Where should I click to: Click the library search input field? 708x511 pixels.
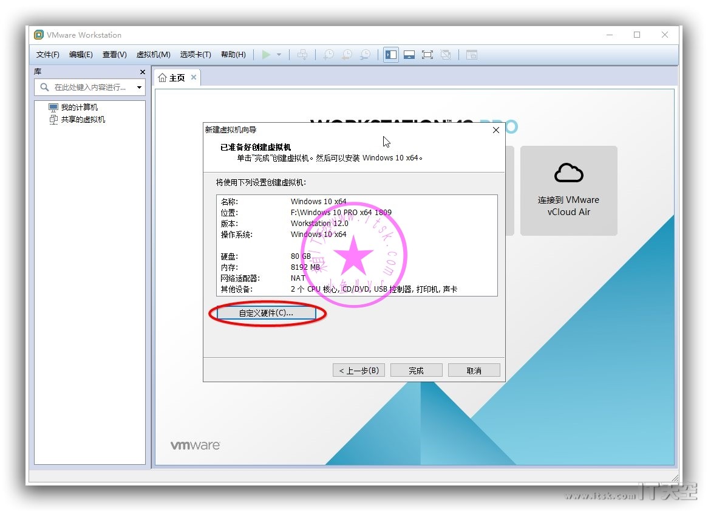[90, 87]
